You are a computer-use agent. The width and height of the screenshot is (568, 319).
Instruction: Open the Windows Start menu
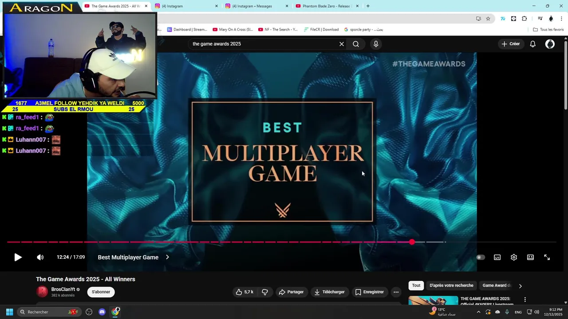pos(9,312)
